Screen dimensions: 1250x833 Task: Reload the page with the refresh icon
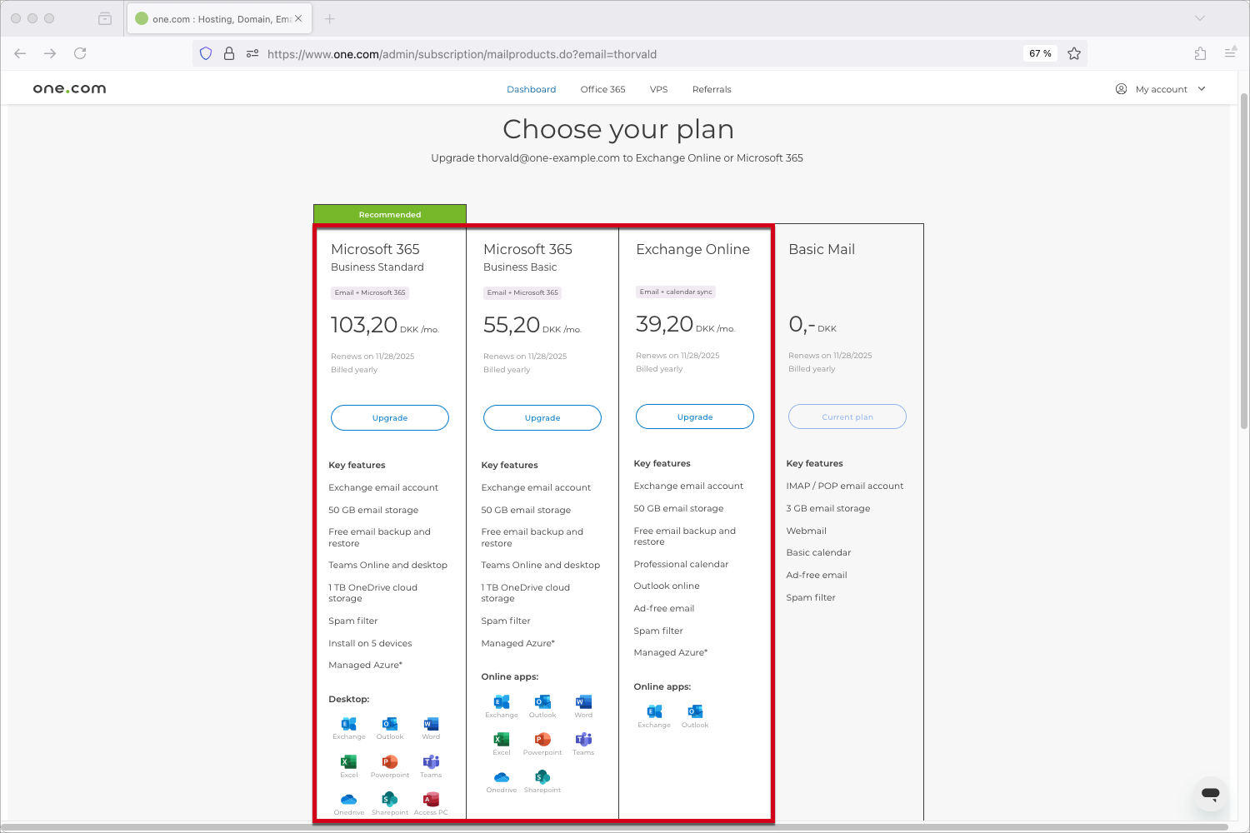point(80,53)
